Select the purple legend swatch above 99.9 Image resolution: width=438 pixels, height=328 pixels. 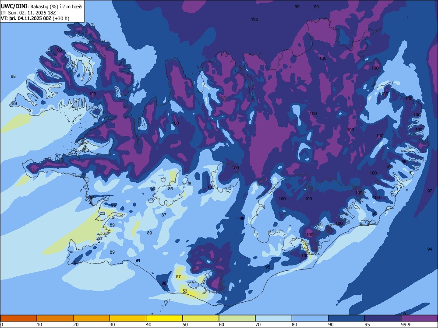pos(419,318)
